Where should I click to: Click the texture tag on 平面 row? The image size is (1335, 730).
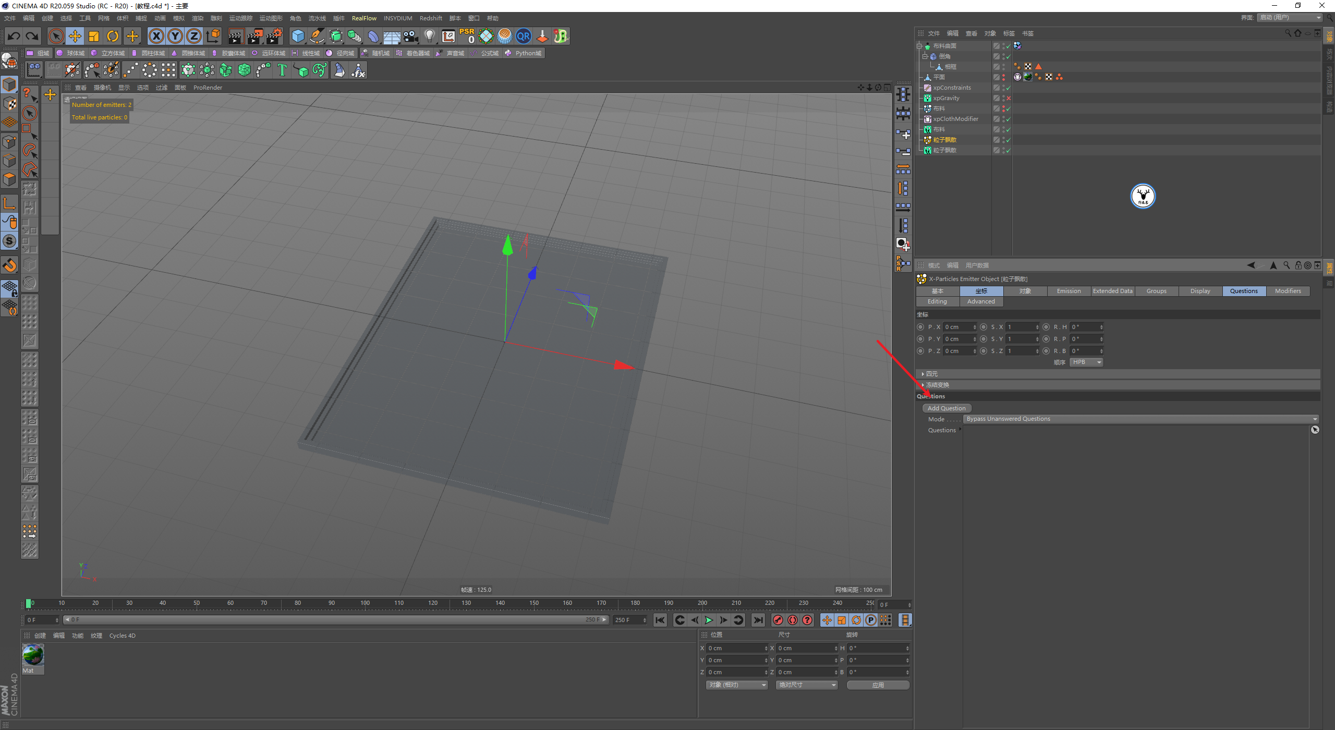[1028, 77]
